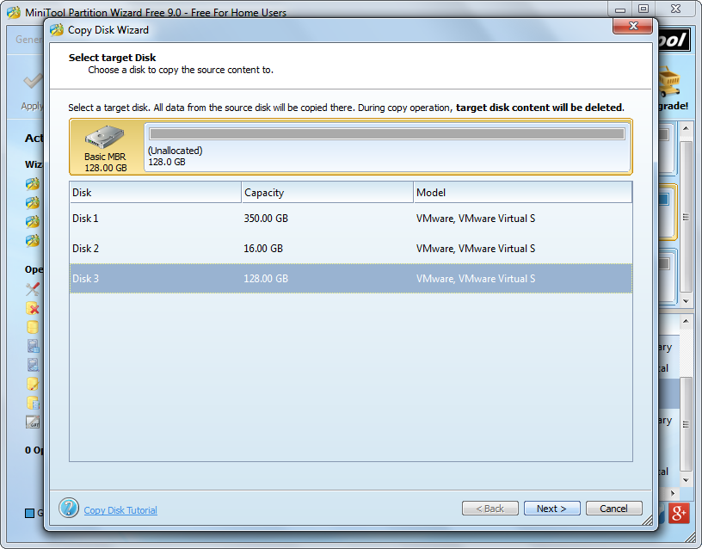Sort by the Capacity column header
The image size is (702, 549).
pos(327,193)
